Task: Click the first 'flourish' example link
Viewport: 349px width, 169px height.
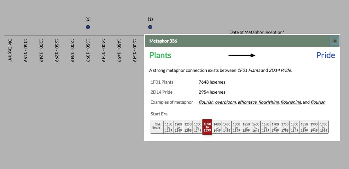Action: point(206,102)
